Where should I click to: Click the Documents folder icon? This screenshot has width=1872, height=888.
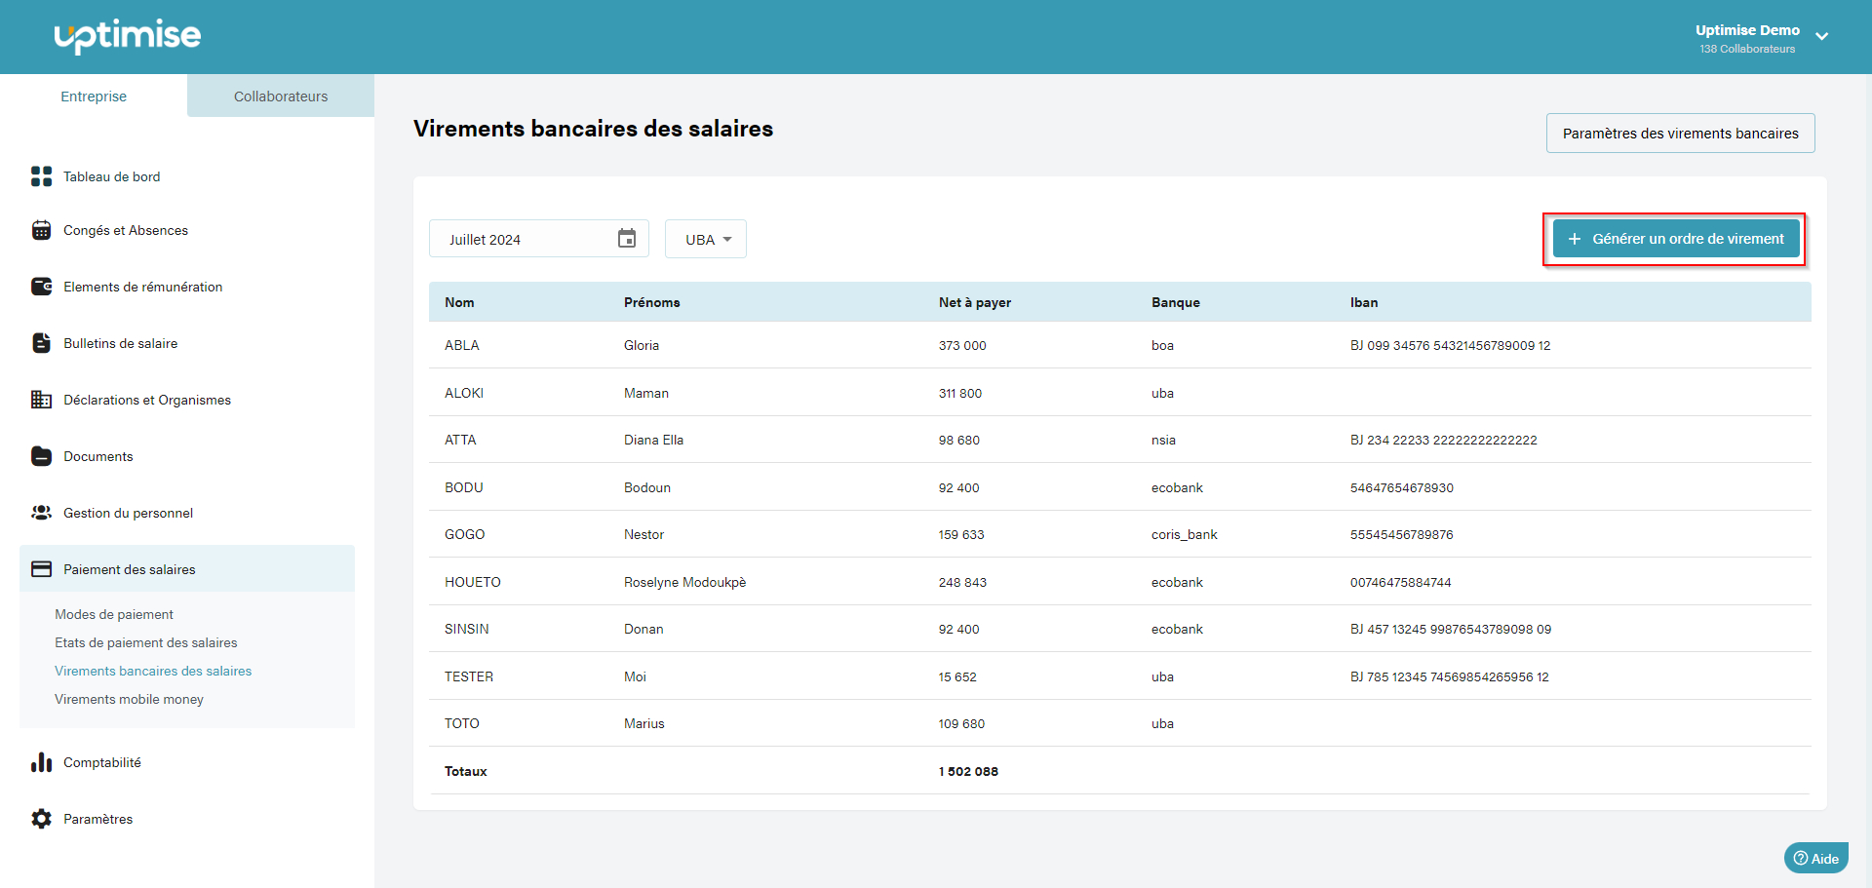pos(41,456)
